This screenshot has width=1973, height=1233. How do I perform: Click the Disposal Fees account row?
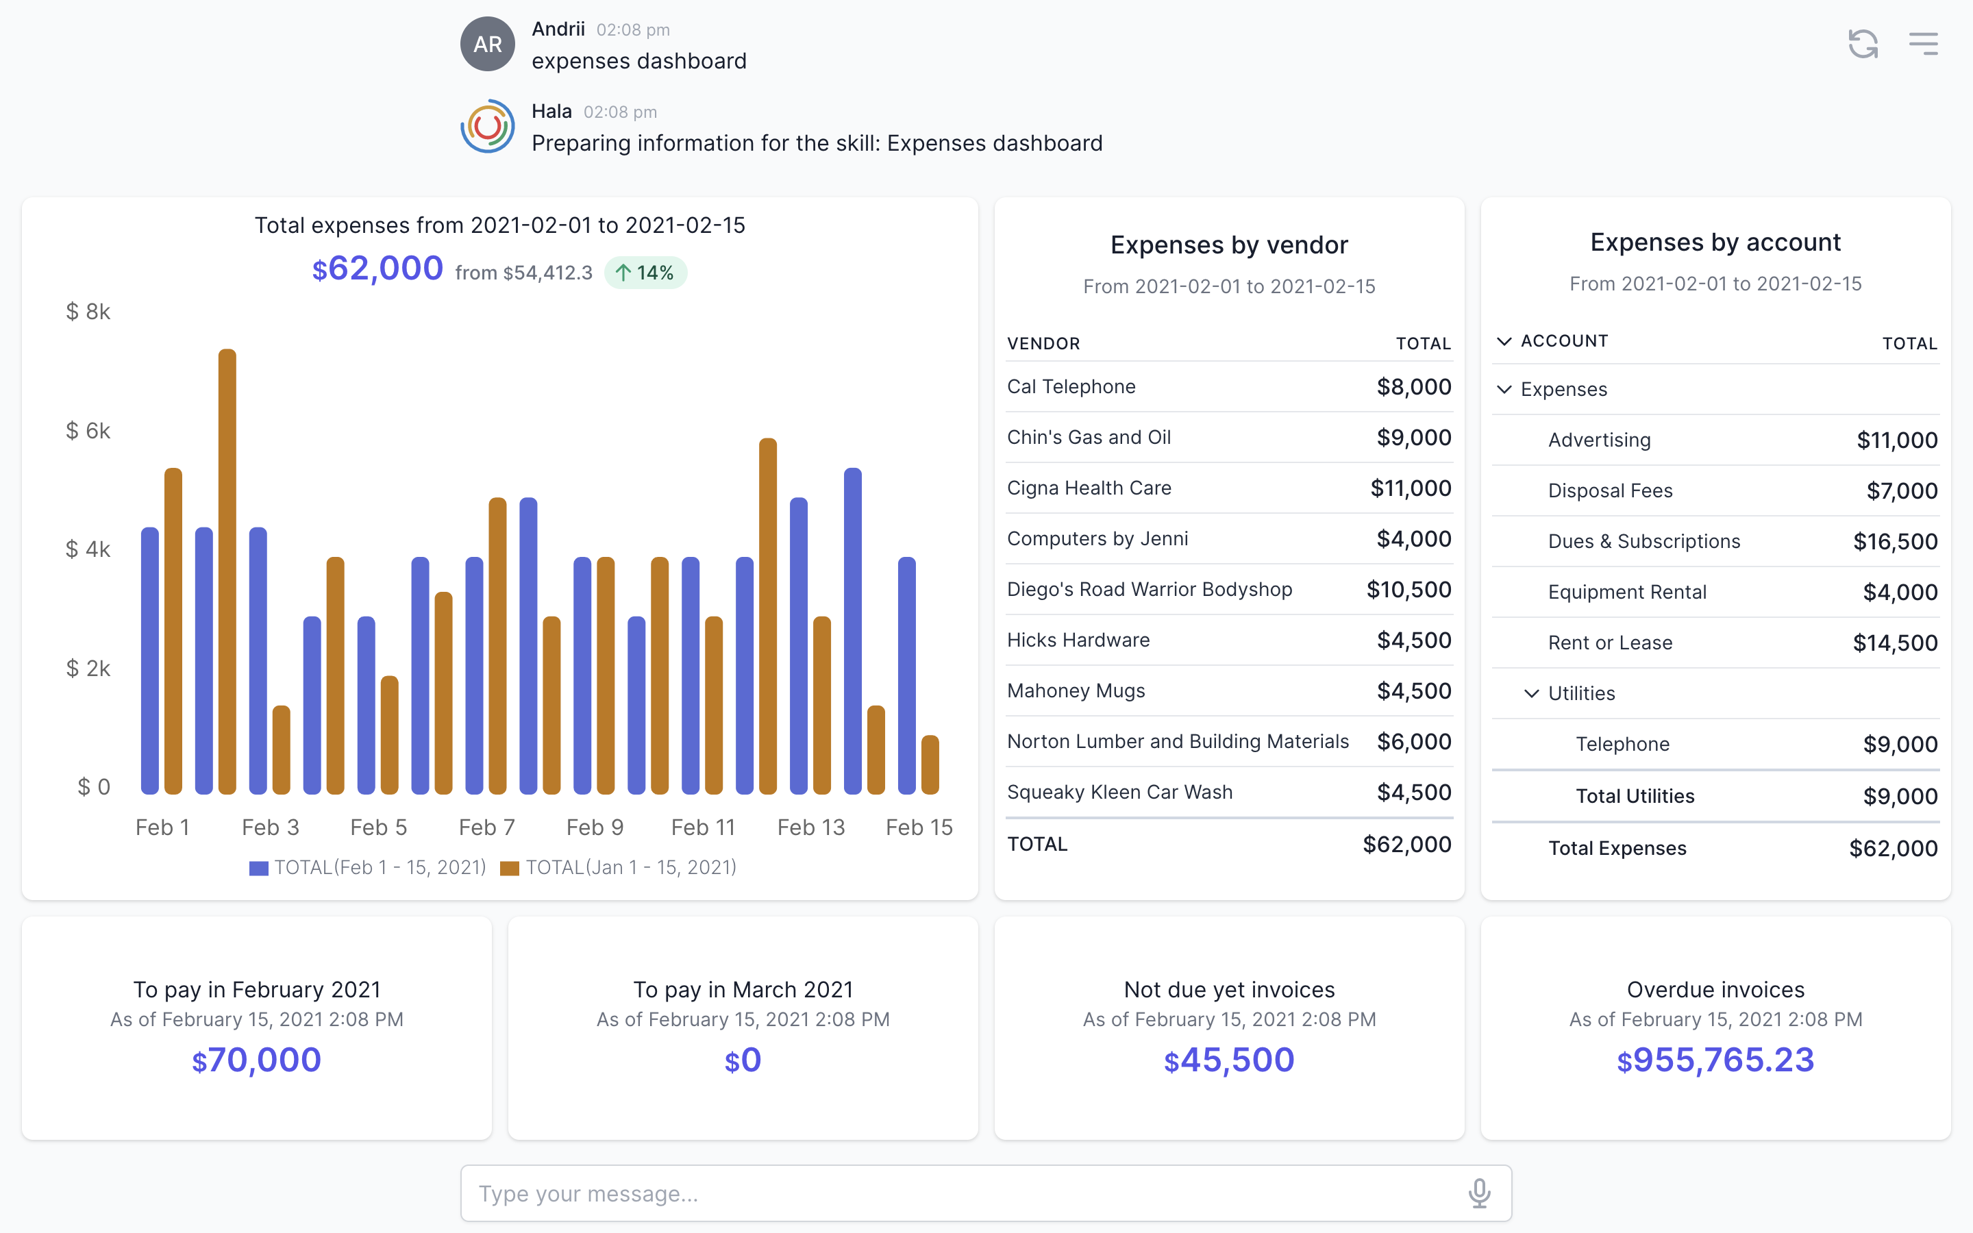(1715, 490)
